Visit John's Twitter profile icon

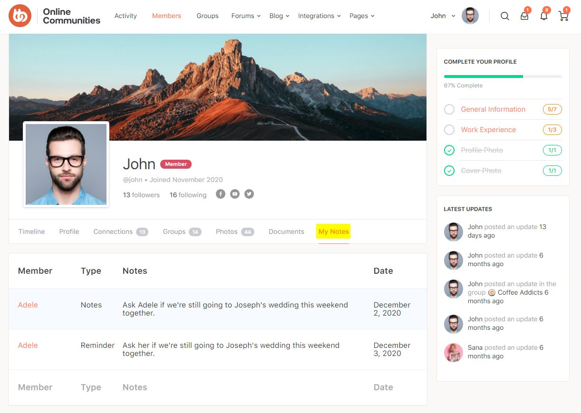coord(249,194)
